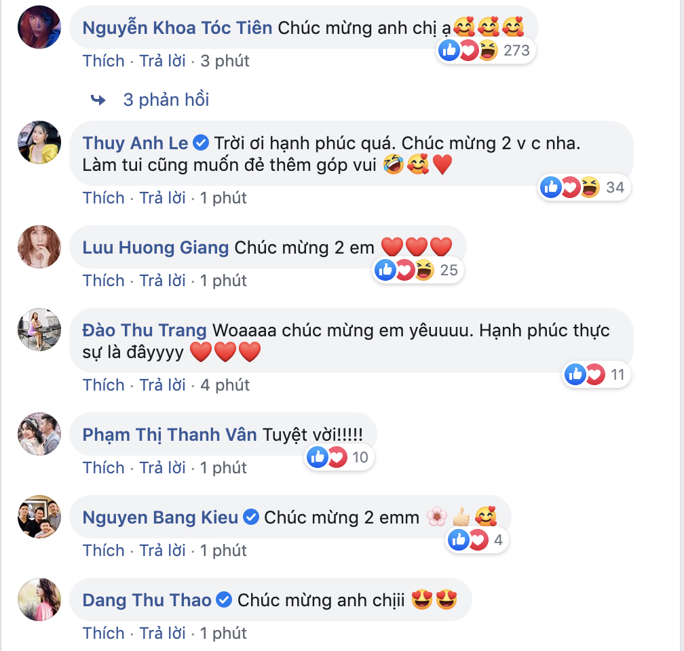The width and height of the screenshot is (684, 651).
Task: Expand the 3 phản hồi replies thread
Action: click(166, 100)
